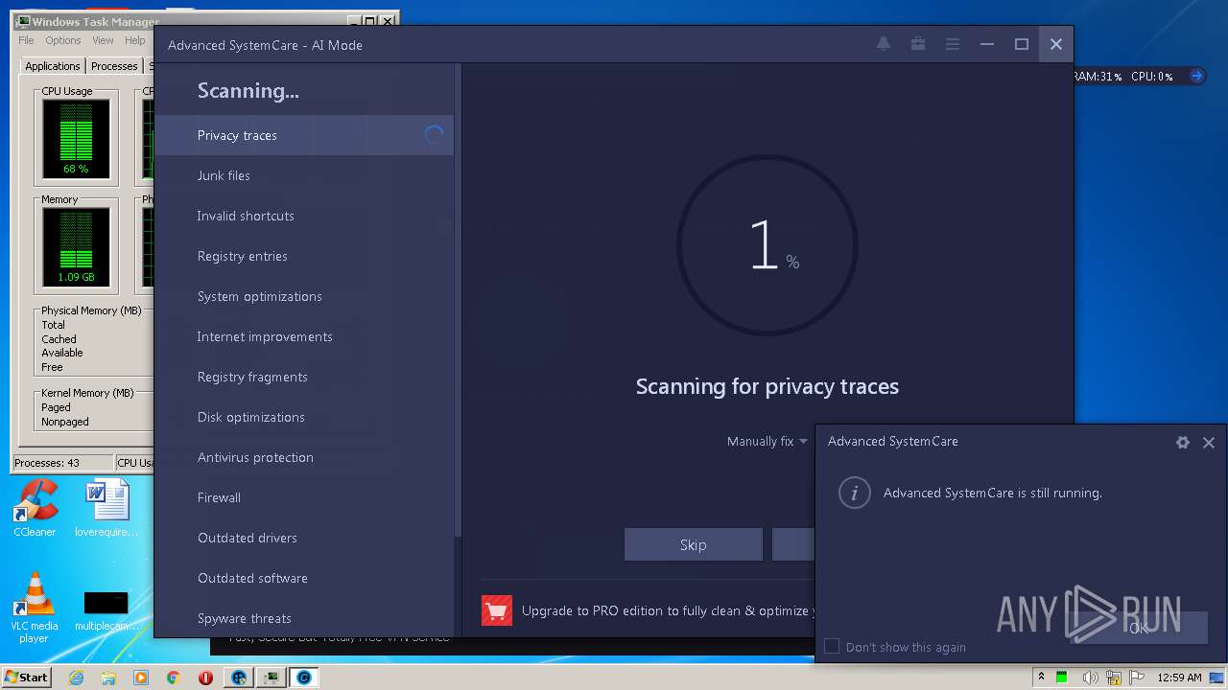Maximize the Advanced SystemCare window
This screenshot has height=690, width=1228.
point(1022,44)
